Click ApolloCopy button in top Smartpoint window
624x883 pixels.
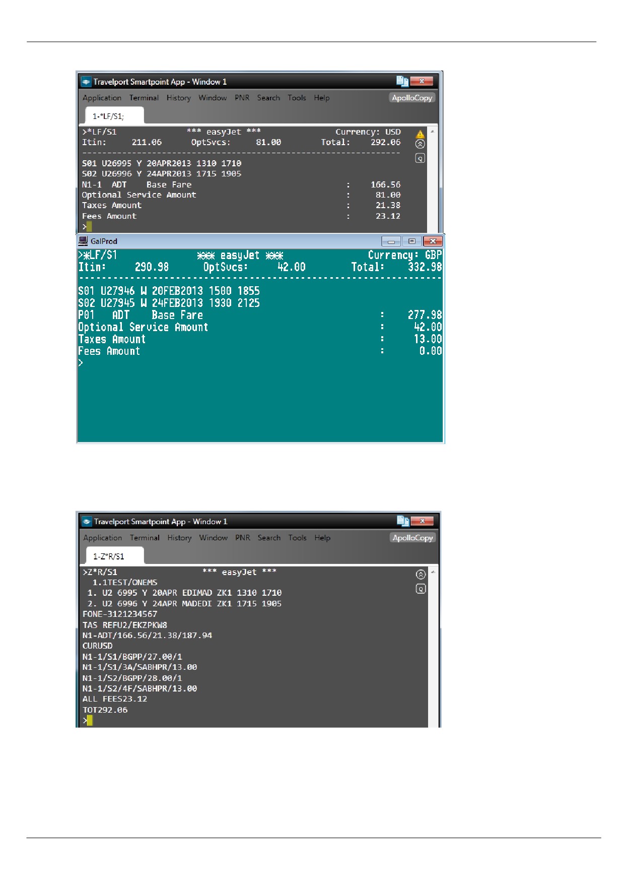point(412,98)
